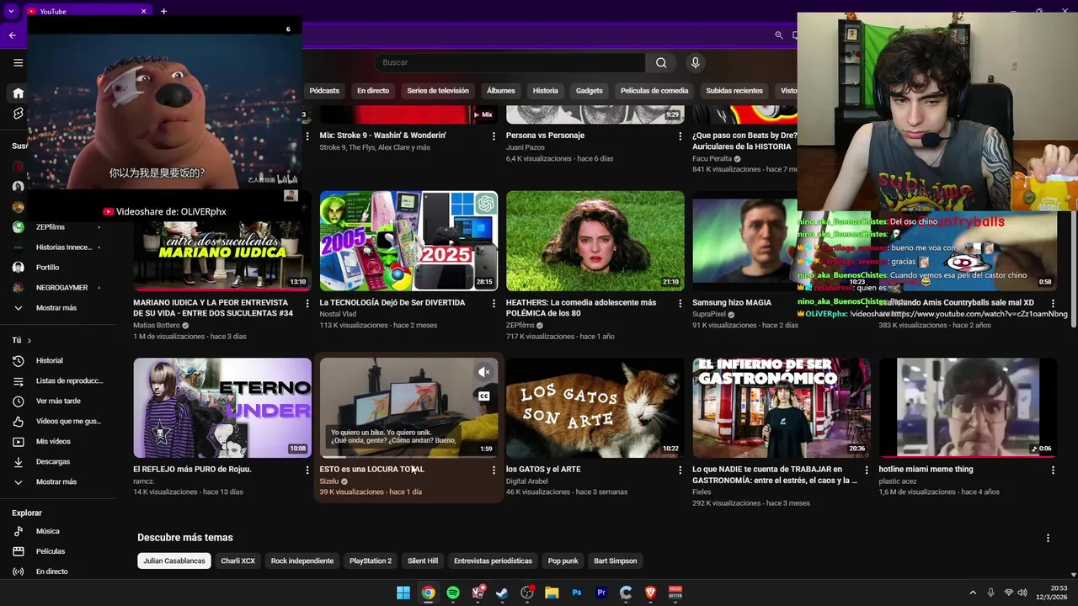The height and width of the screenshot is (606, 1078).
Task: Expand Mostrar más under subscriptions
Action: click(57, 308)
